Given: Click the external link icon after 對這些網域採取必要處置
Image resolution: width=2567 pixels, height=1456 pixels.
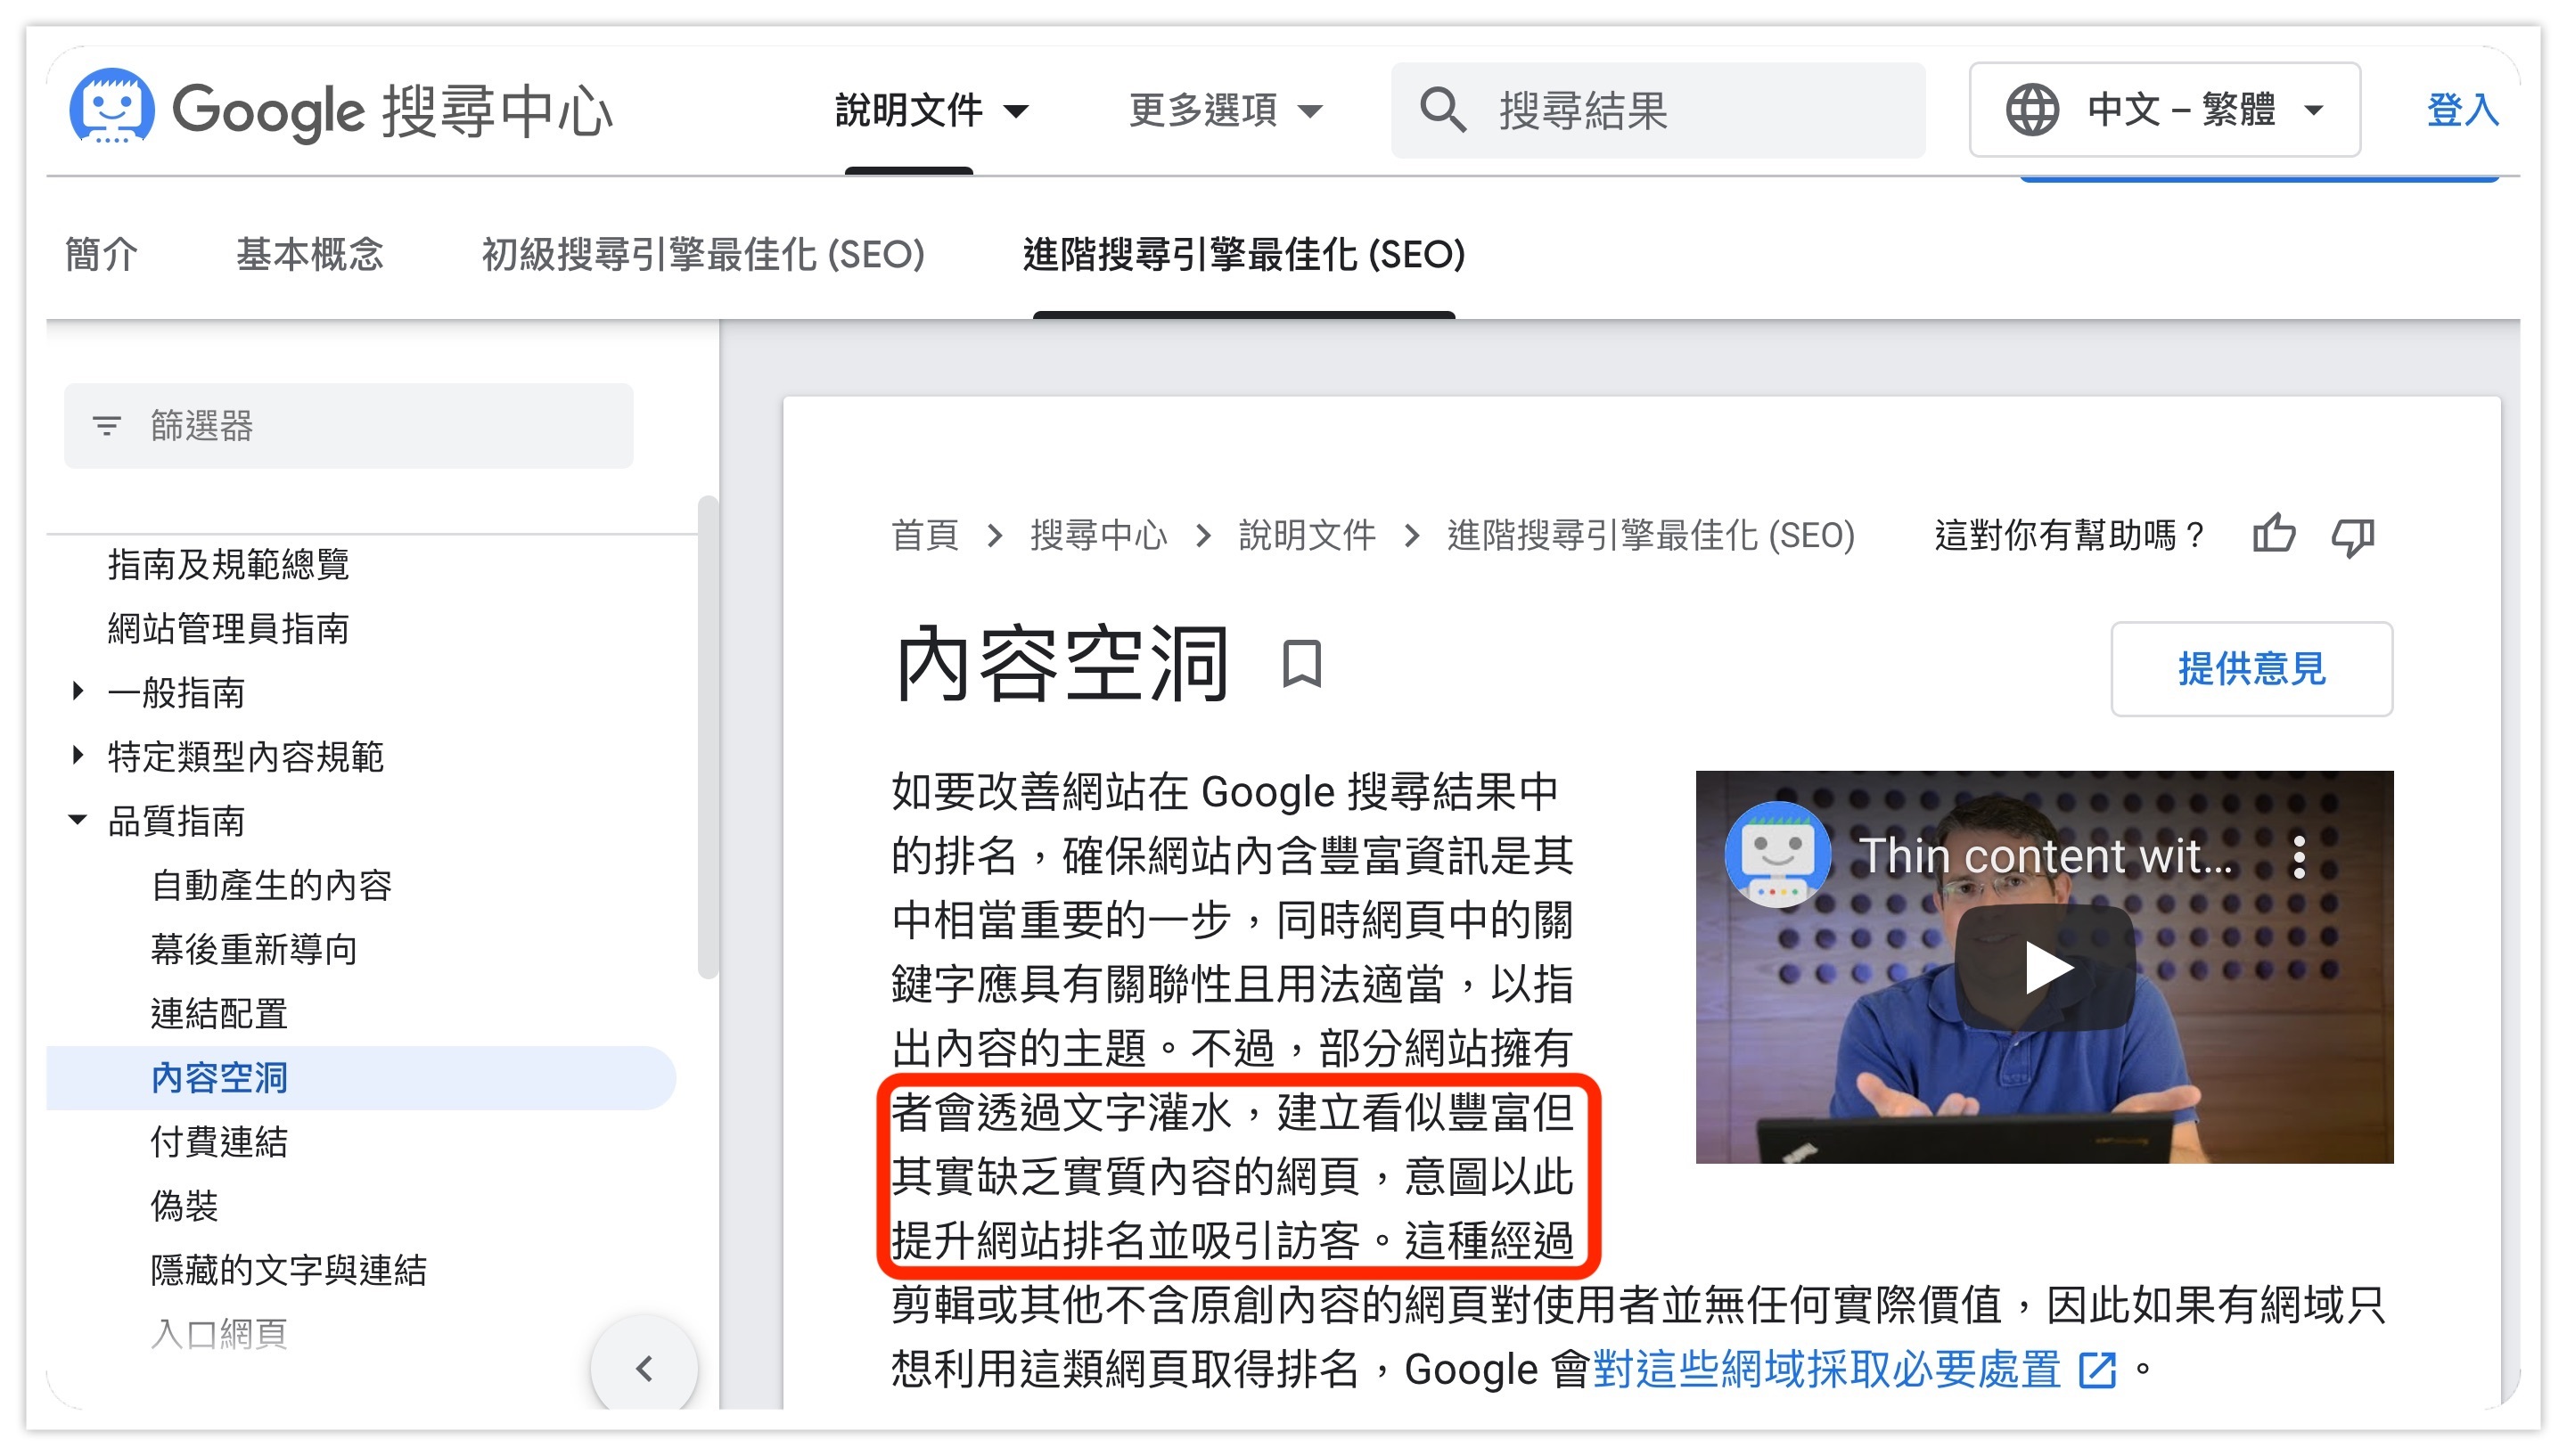Looking at the screenshot, I should coord(2098,1370).
